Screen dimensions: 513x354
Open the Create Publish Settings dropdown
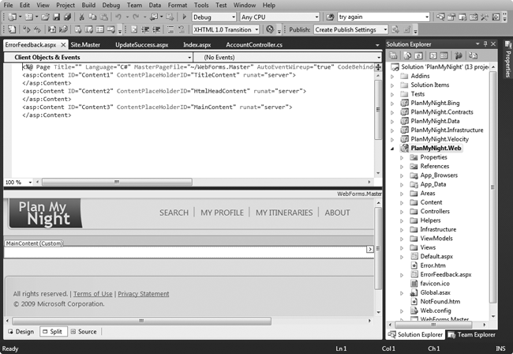385,30
